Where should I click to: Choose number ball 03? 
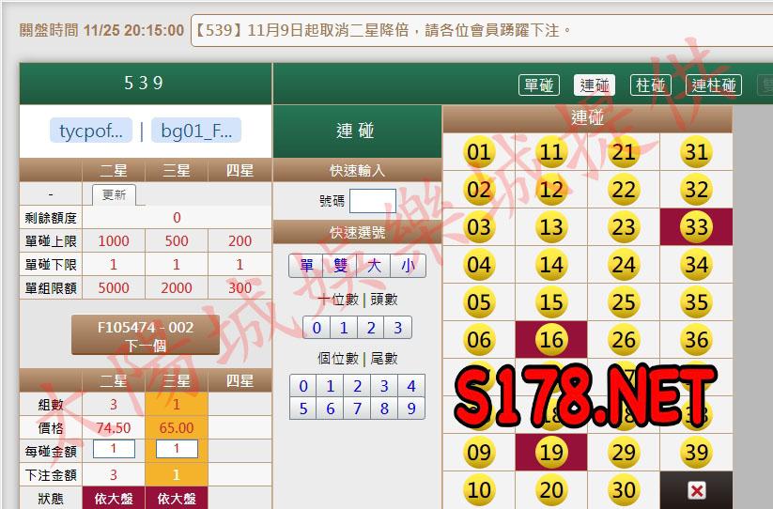coord(479,226)
